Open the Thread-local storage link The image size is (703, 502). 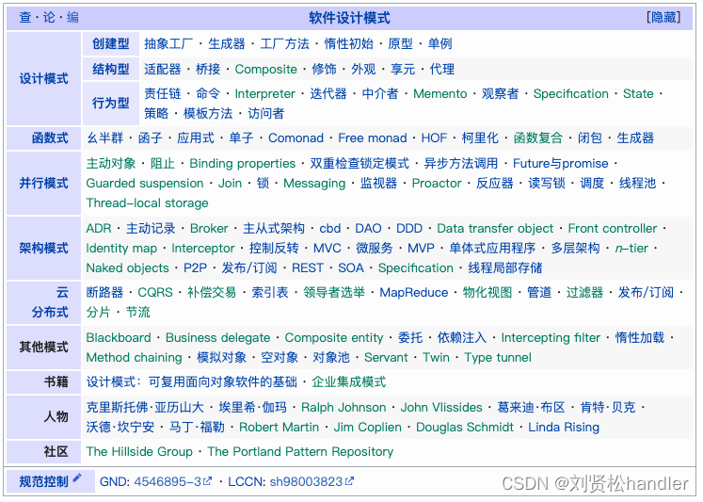[147, 203]
